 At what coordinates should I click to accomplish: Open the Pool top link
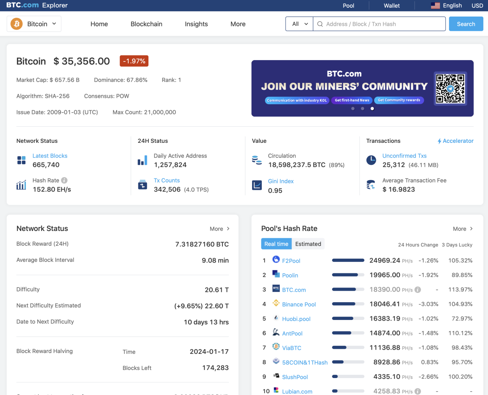(x=348, y=5)
